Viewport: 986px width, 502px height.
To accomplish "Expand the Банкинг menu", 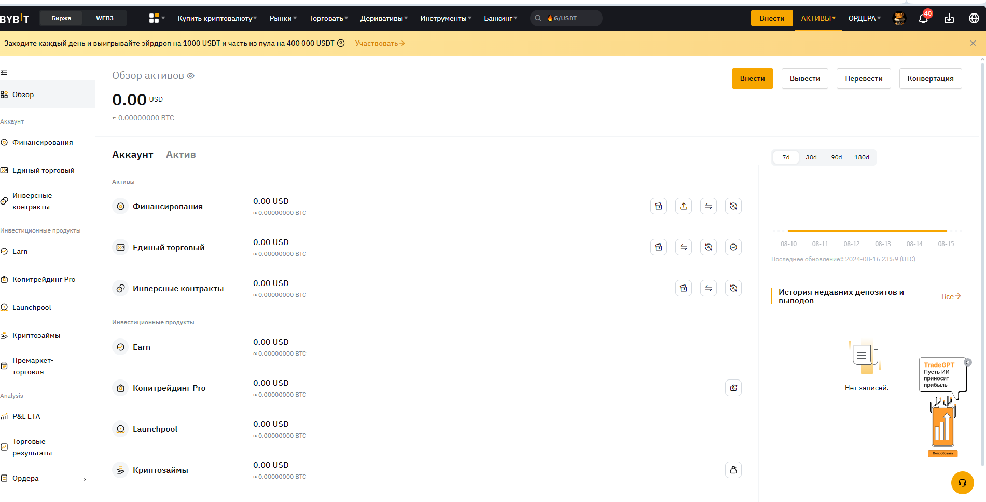I will (501, 18).
